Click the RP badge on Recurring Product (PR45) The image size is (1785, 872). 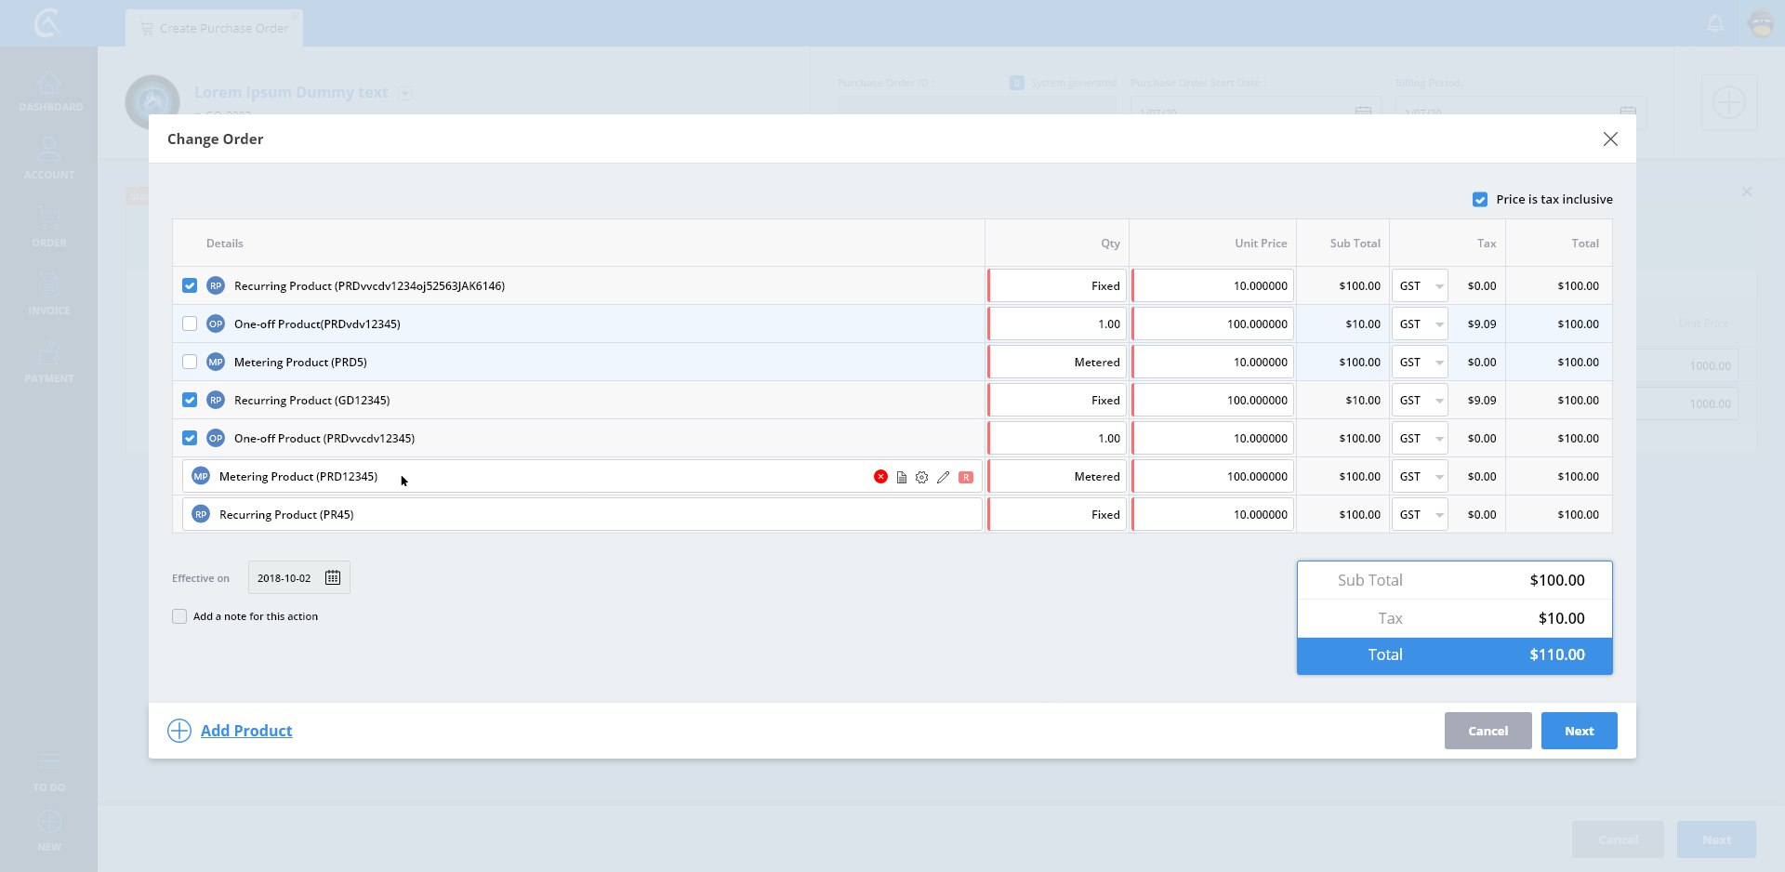[201, 515]
